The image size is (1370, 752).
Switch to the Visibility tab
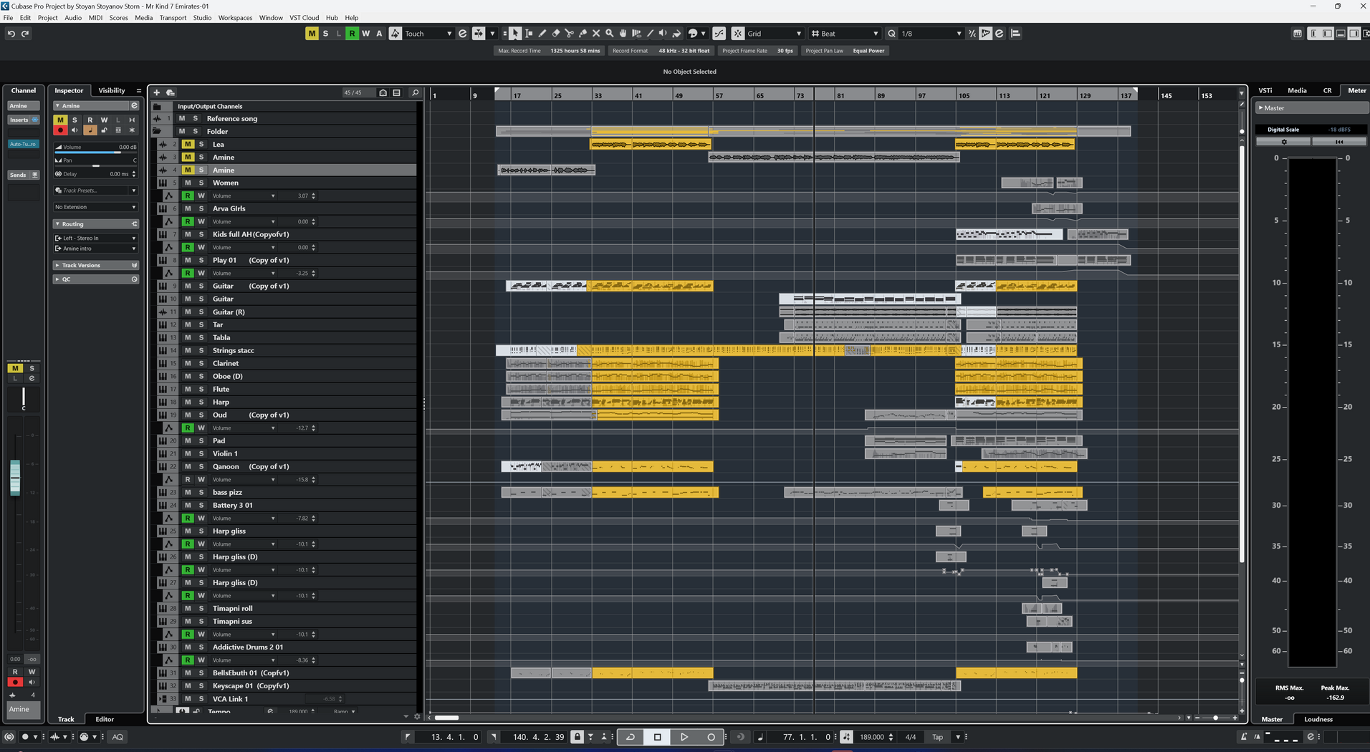click(112, 90)
